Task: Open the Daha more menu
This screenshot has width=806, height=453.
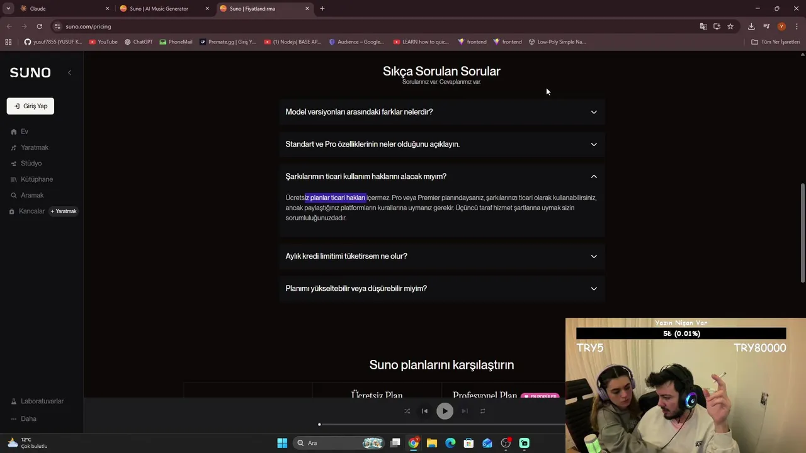Action: pyautogui.click(x=24, y=419)
